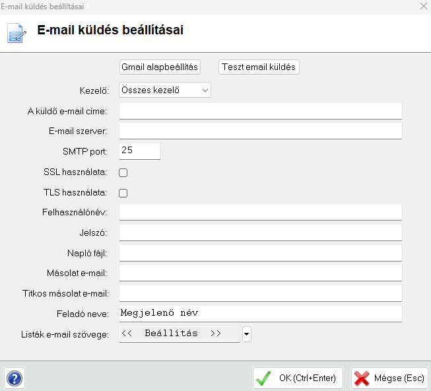The width and height of the screenshot is (431, 391).
Task: Click into the E-mail szerver field
Action: click(260, 131)
